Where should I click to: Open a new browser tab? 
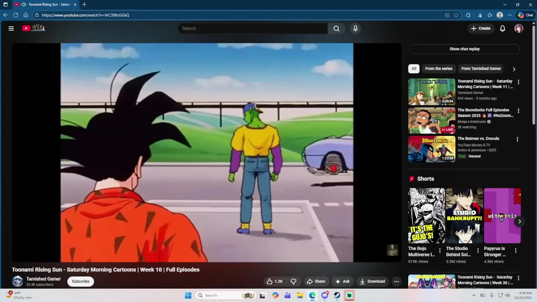tap(84, 5)
